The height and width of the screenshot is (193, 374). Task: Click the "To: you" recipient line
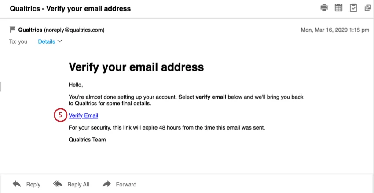point(18,41)
